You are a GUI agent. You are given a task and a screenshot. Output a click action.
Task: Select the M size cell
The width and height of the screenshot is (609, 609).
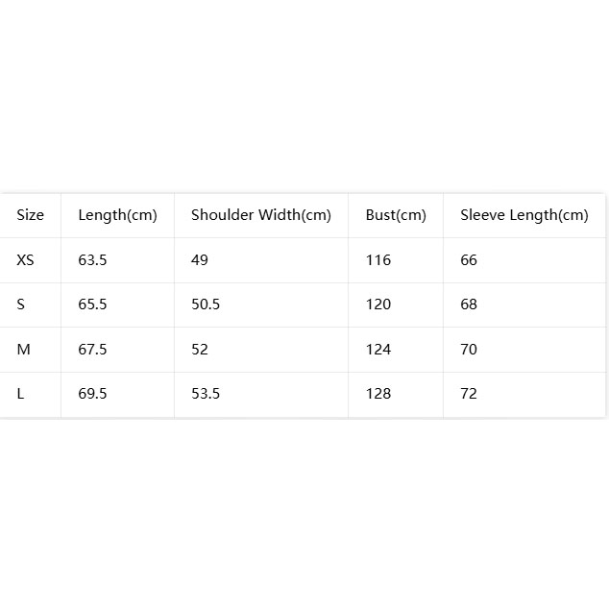click(x=23, y=349)
